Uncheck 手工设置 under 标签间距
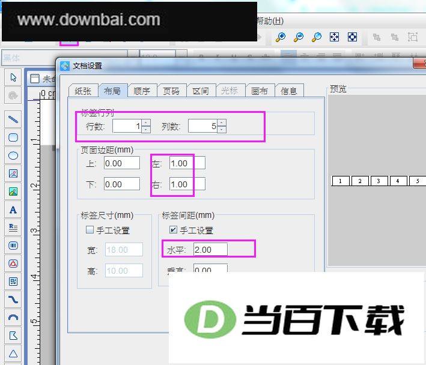Image resolution: width=426 pixels, height=365 pixels. click(173, 230)
